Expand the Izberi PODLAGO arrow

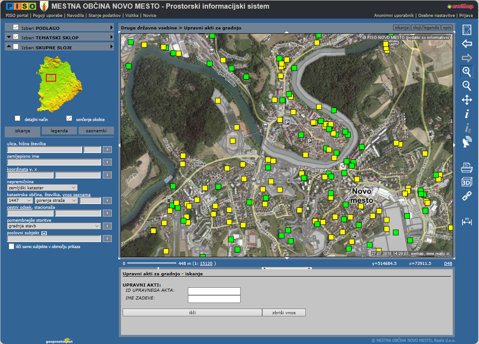click(x=111, y=28)
